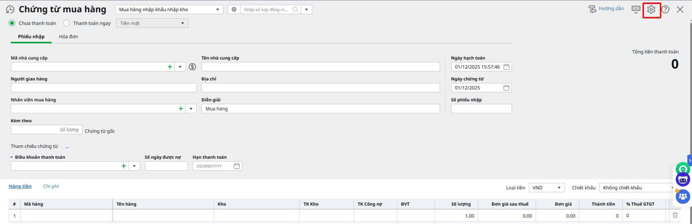Open calendar for Ngày hạch toán
The width and height of the screenshot is (692, 224).
click(x=506, y=67)
